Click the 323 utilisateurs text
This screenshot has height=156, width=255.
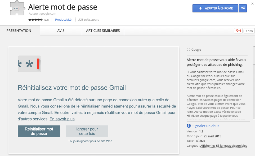point(89,20)
